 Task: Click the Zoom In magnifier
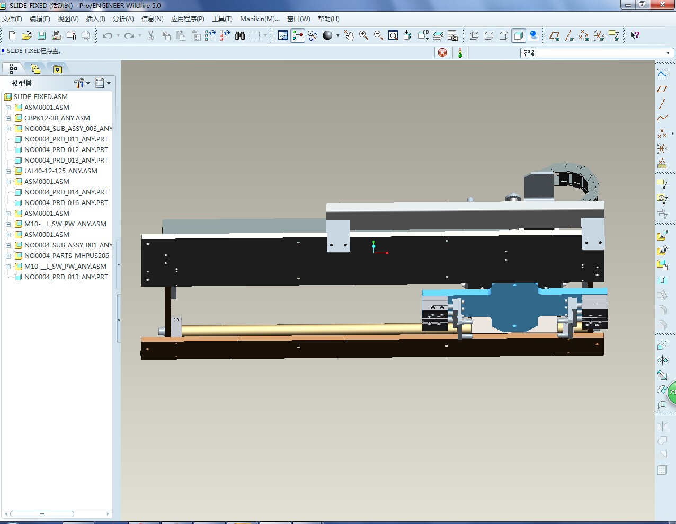pyautogui.click(x=364, y=35)
